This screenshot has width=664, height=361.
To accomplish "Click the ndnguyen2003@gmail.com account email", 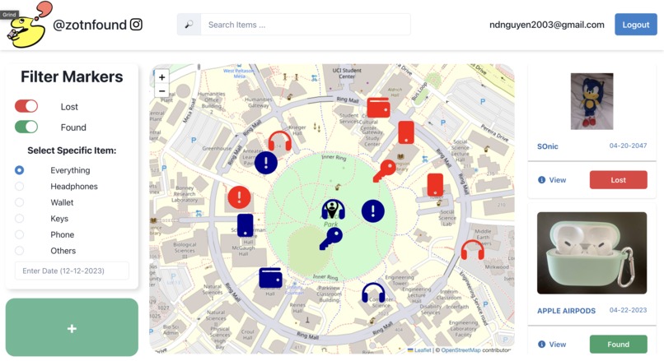I will pos(547,25).
